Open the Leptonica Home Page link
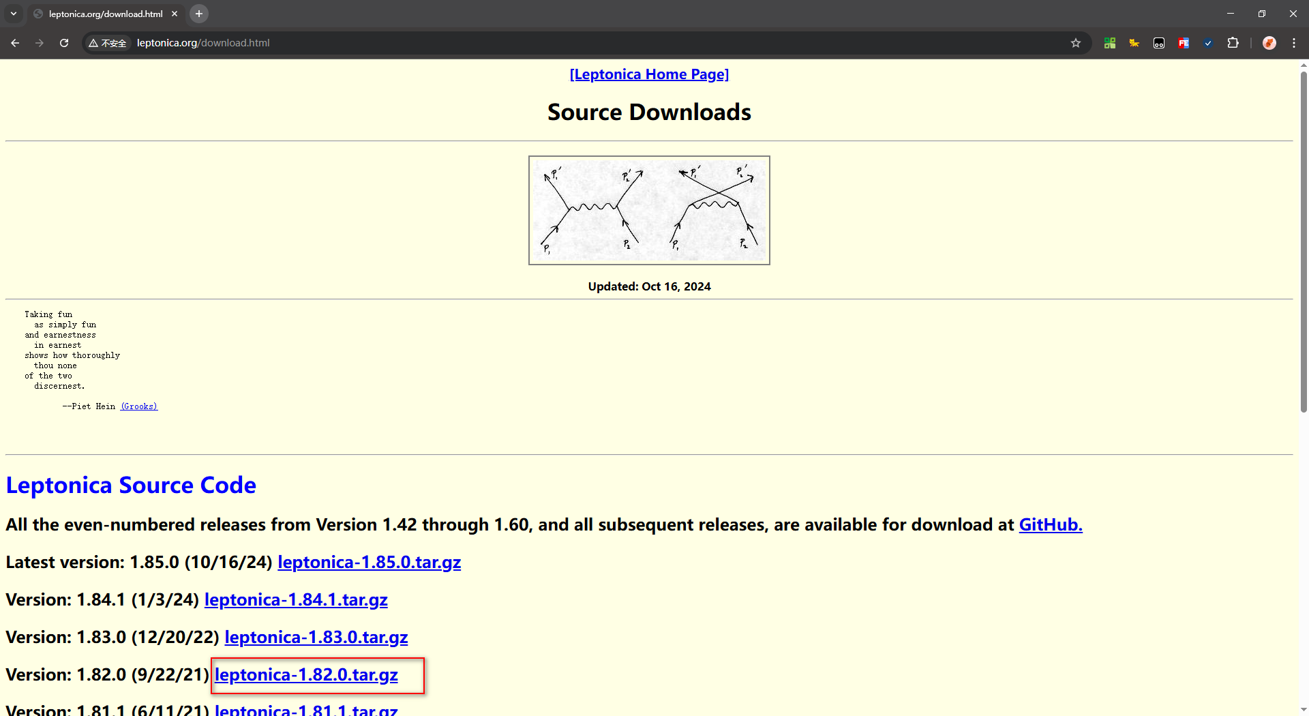 tap(649, 74)
